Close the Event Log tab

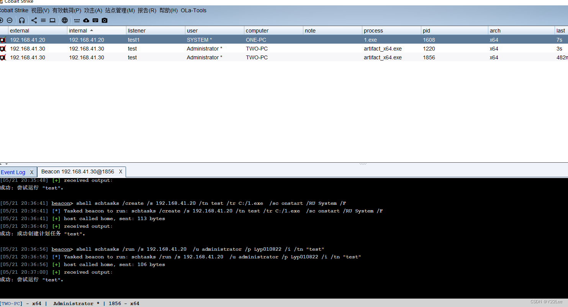tap(32, 172)
